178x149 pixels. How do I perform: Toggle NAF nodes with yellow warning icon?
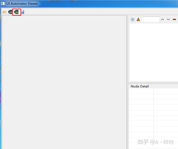click(138, 19)
